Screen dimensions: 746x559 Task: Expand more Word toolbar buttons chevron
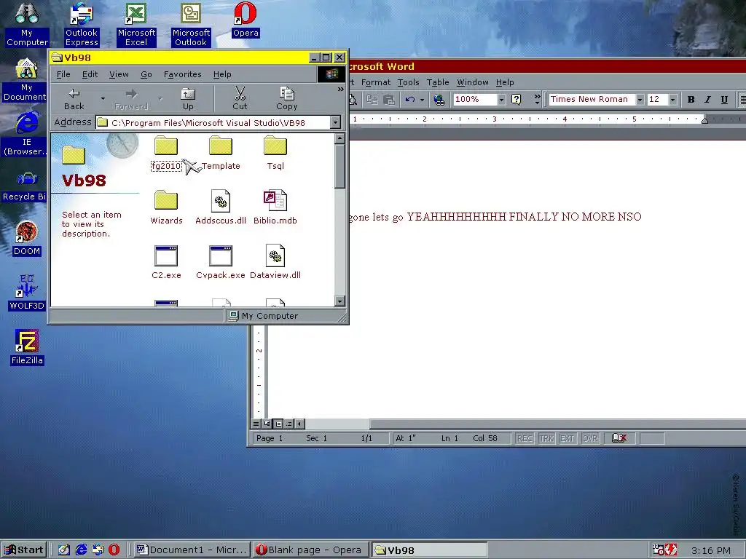tap(537, 99)
